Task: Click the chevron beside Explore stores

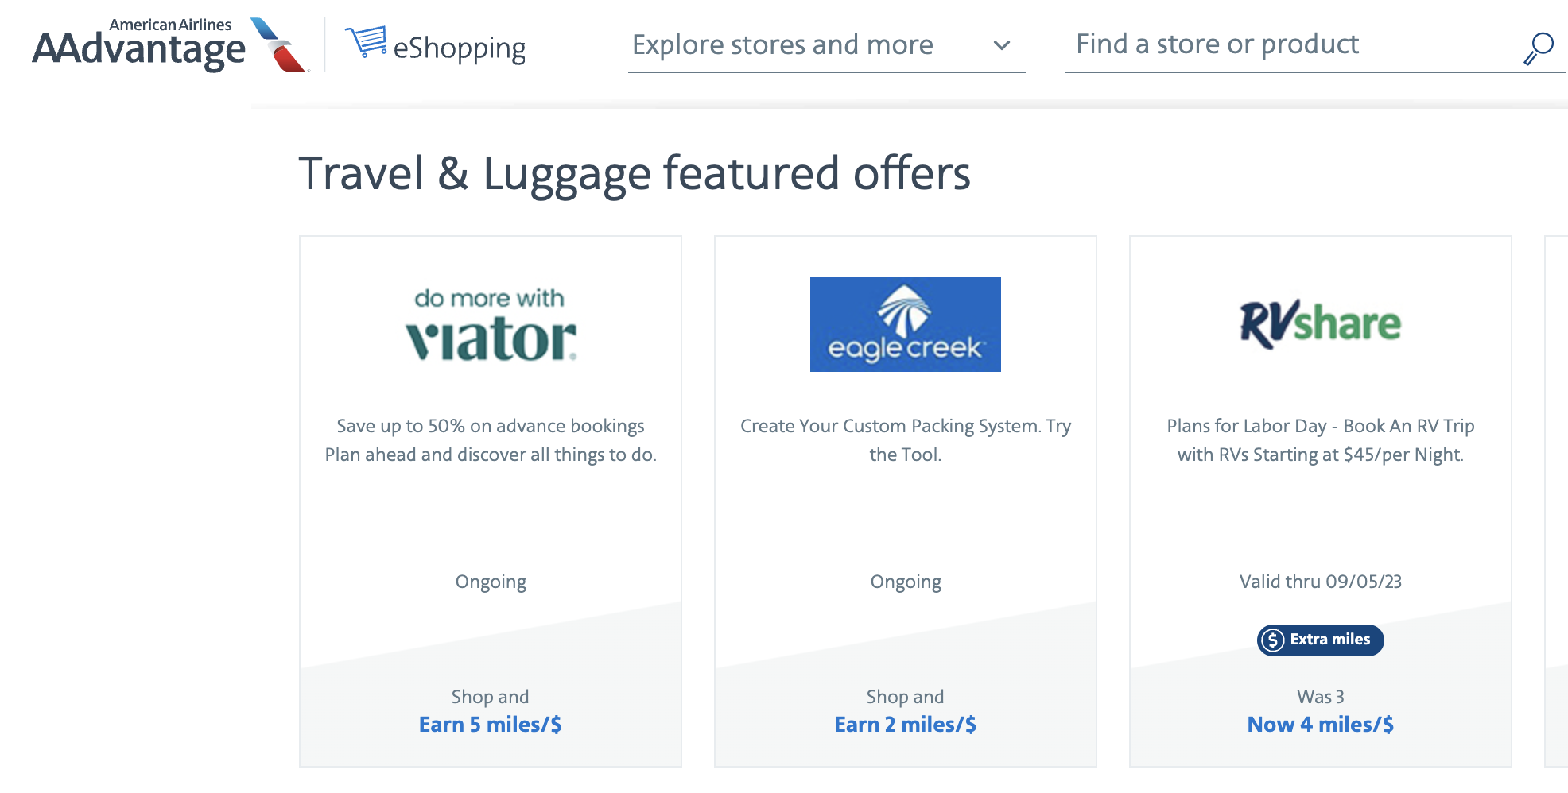Action: (1002, 46)
